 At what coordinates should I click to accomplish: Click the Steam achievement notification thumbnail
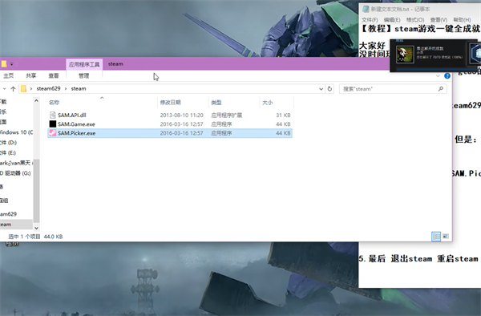(405, 55)
